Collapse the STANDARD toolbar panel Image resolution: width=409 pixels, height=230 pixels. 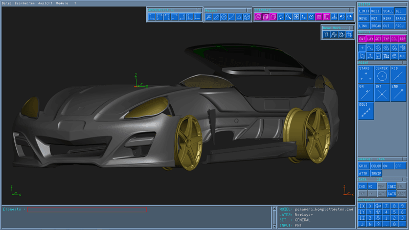pyautogui.click(x=352, y=10)
